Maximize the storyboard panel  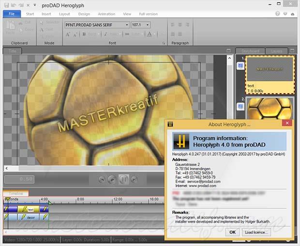pos(292,51)
